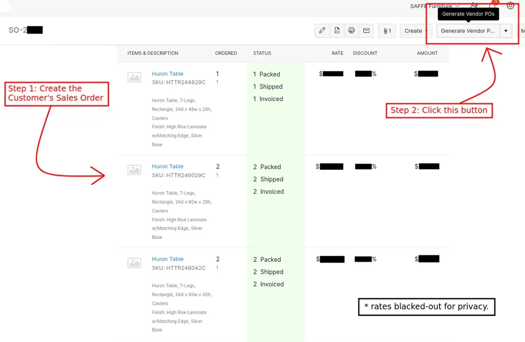The image size is (525, 342).
Task: Open the settings gear icon
Action: [510, 6]
